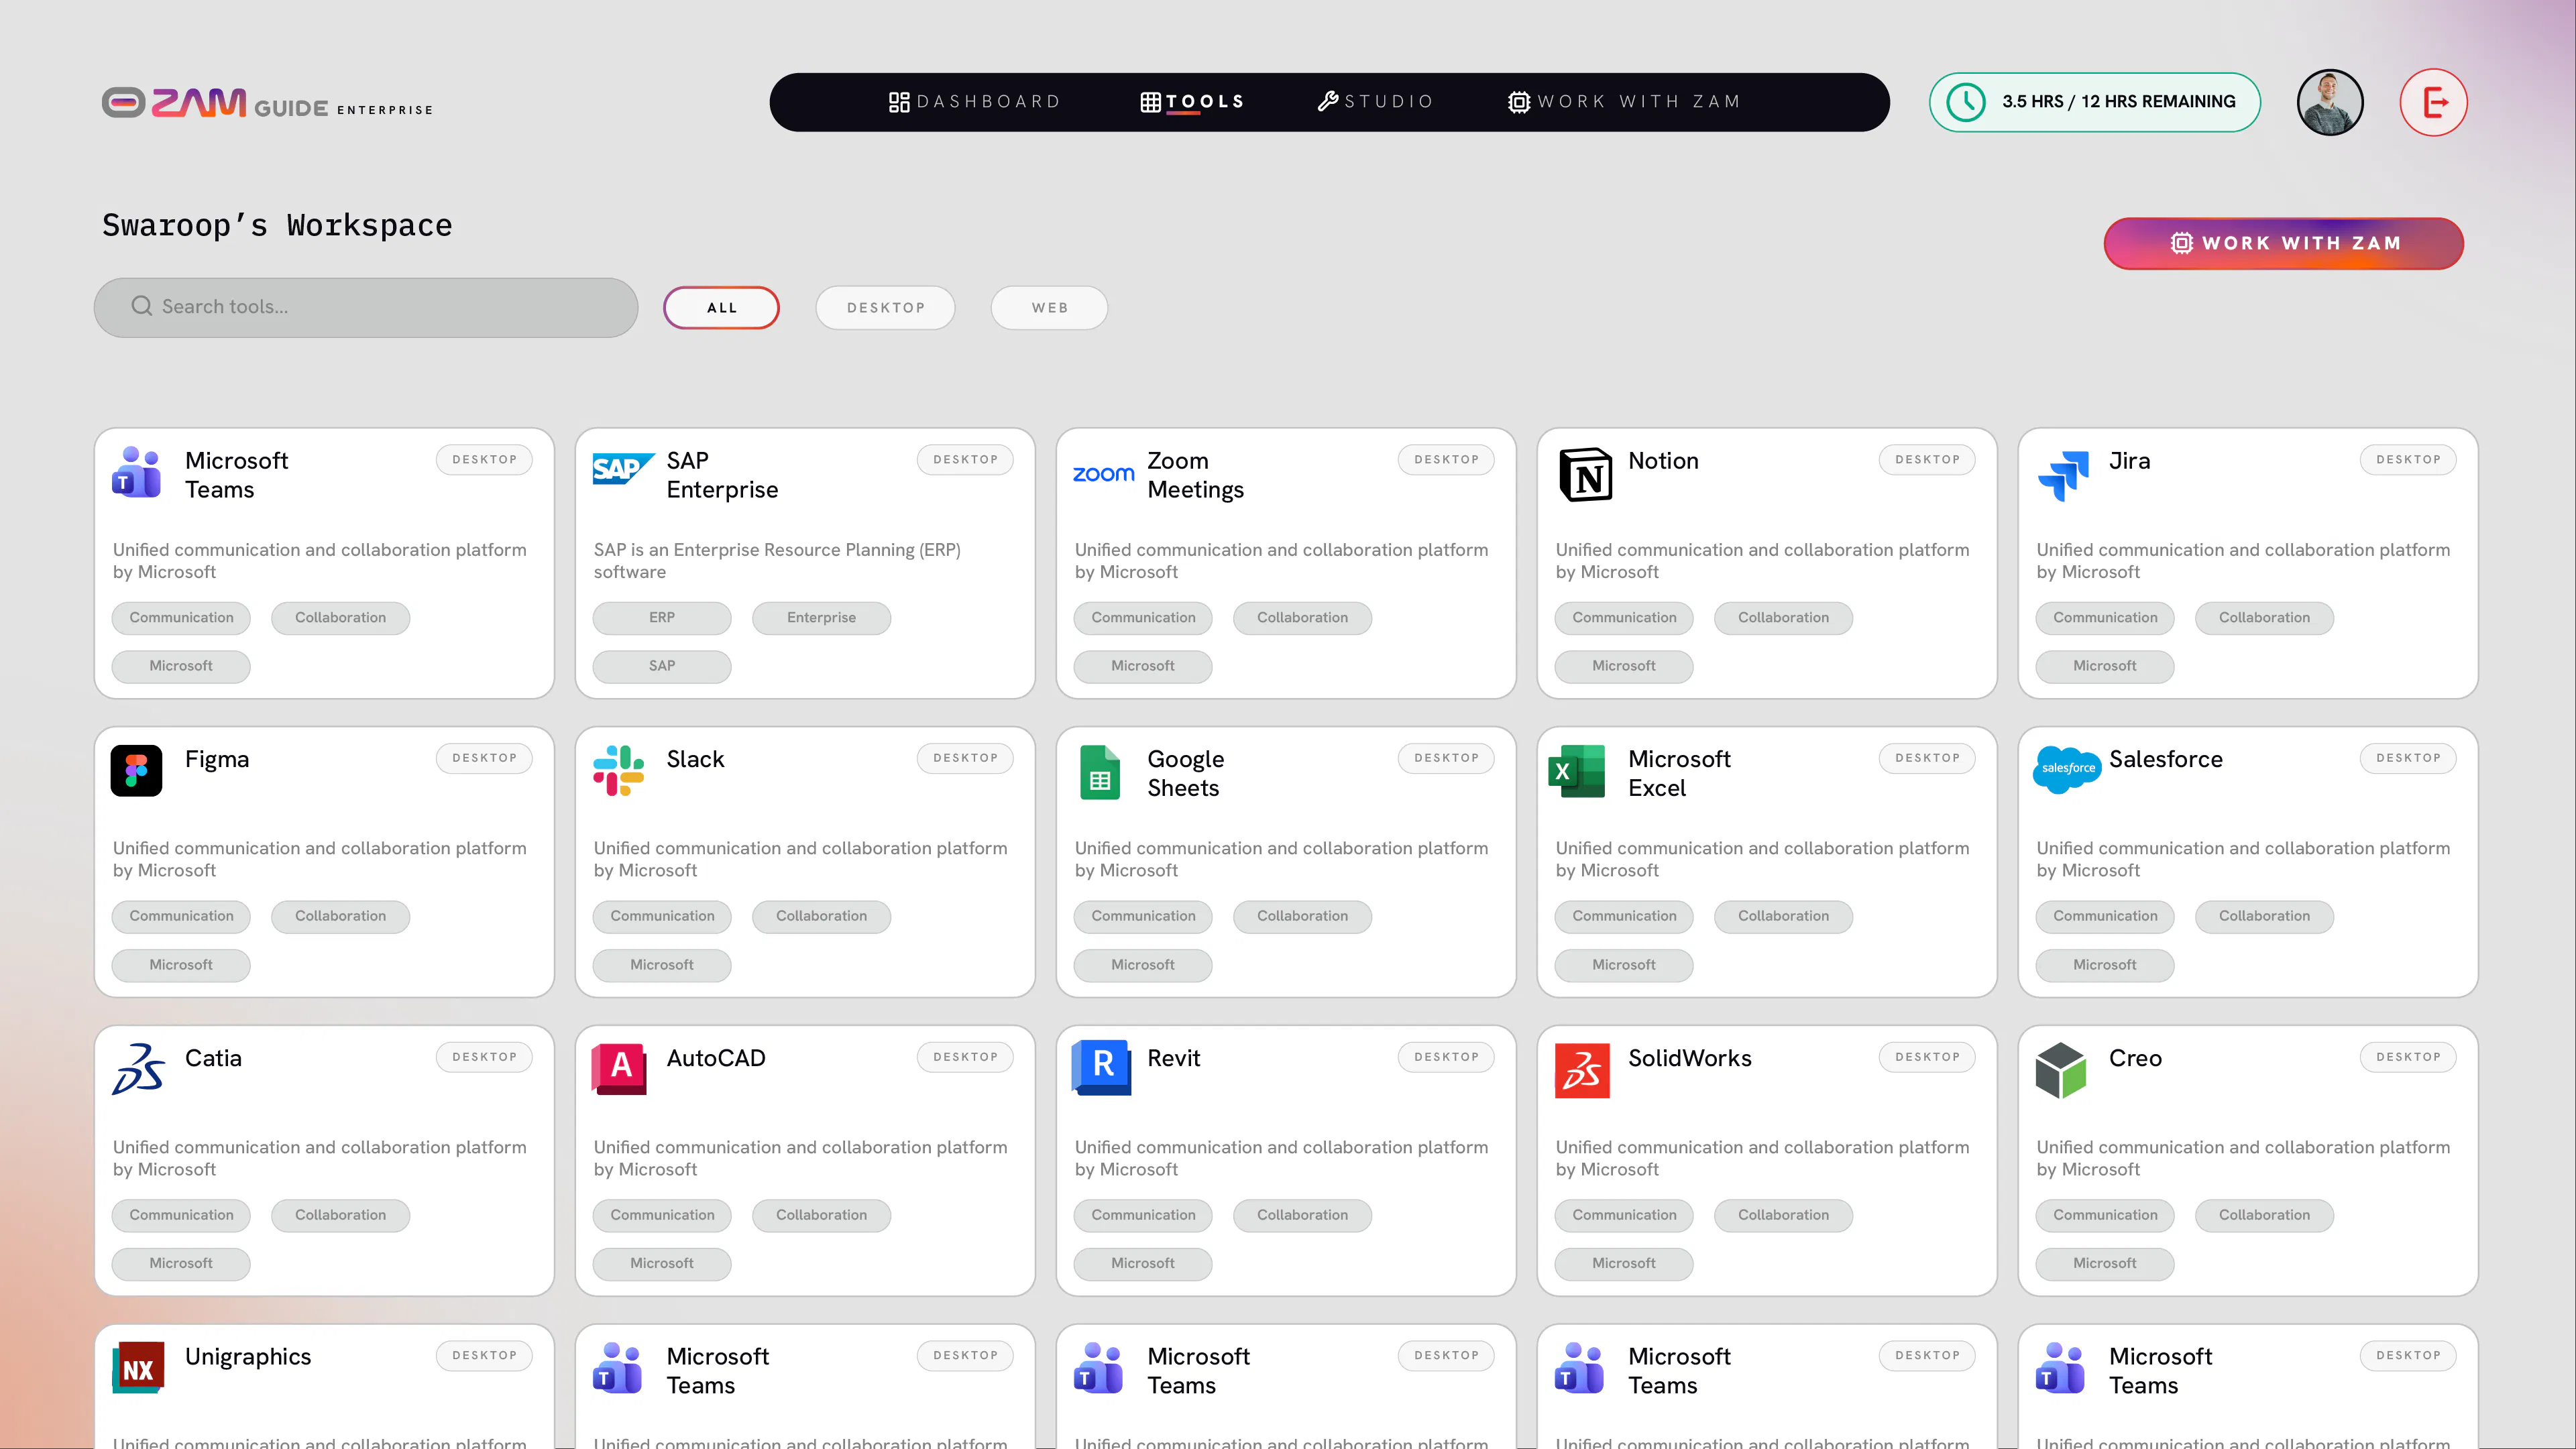The height and width of the screenshot is (1449, 2576).
Task: Click the red logout icon
Action: (2434, 102)
